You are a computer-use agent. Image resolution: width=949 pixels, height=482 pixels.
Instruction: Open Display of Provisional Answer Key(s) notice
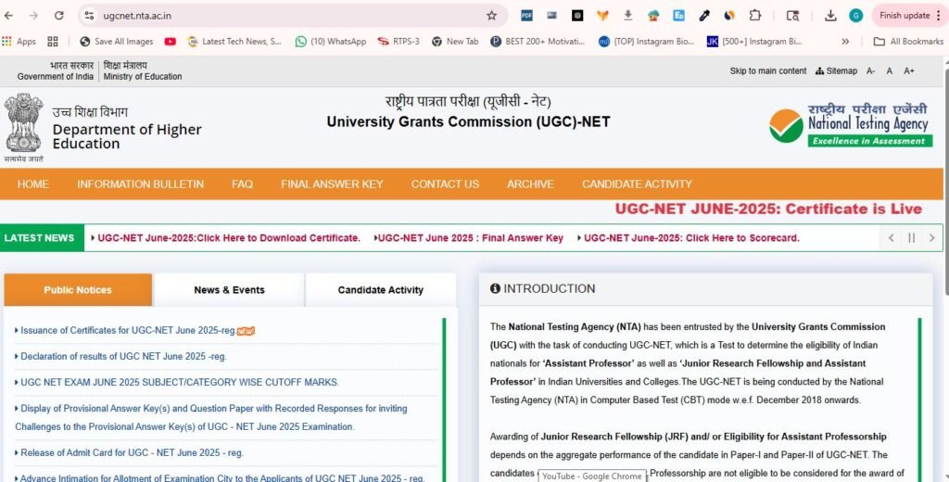[211, 418]
